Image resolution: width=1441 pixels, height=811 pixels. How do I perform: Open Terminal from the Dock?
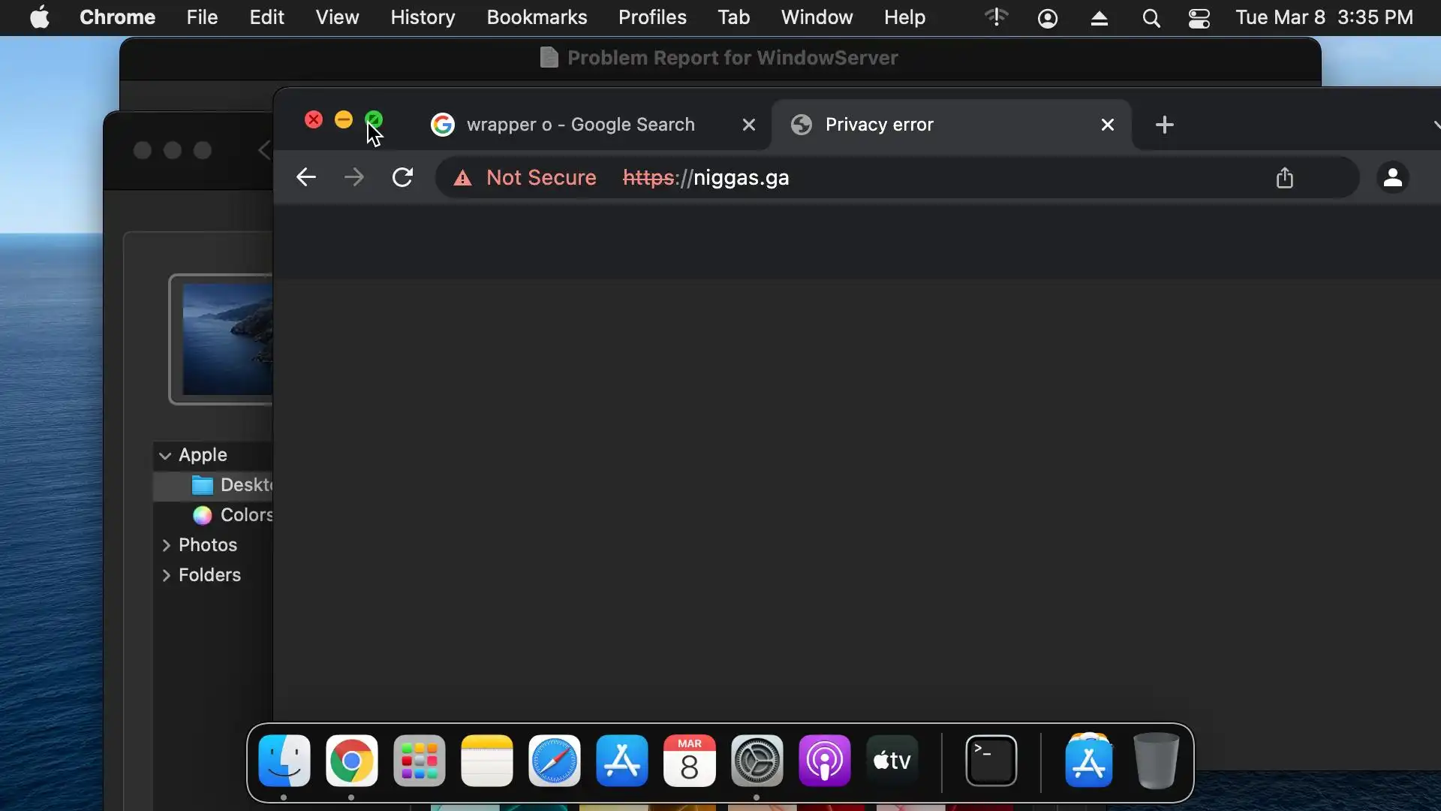pos(991,761)
